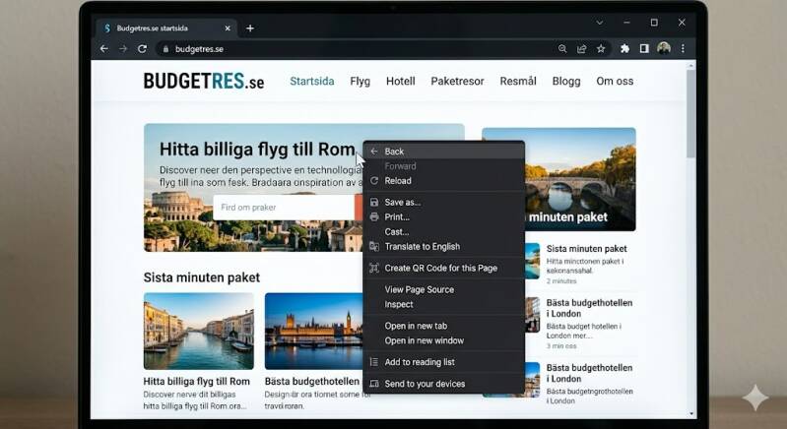Click the BUDGETRES.se logo
This screenshot has height=429, width=787.
(204, 82)
